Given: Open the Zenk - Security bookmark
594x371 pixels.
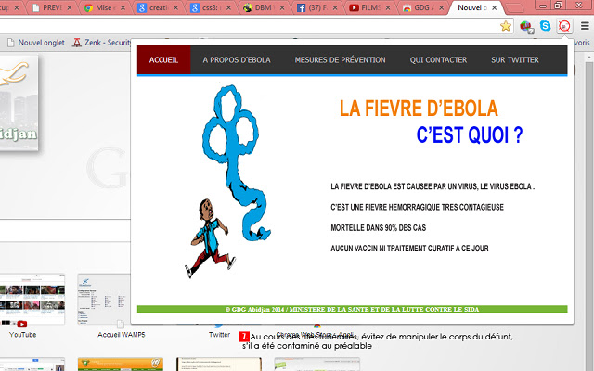Looking at the screenshot, I should click(102, 43).
